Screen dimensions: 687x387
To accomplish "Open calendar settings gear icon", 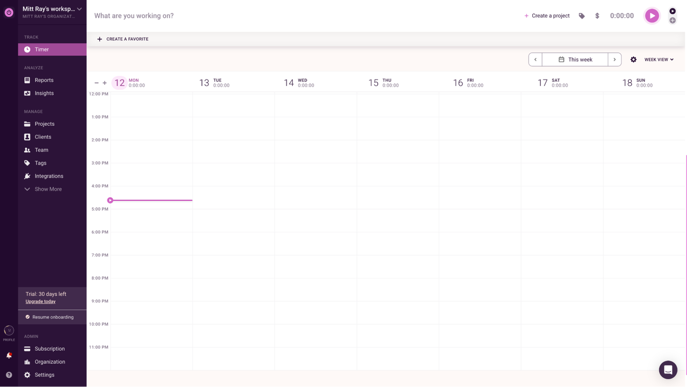I will (x=633, y=60).
